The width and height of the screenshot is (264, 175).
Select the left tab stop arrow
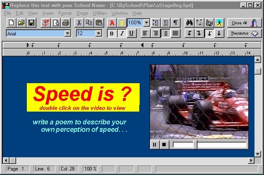pos(189,33)
